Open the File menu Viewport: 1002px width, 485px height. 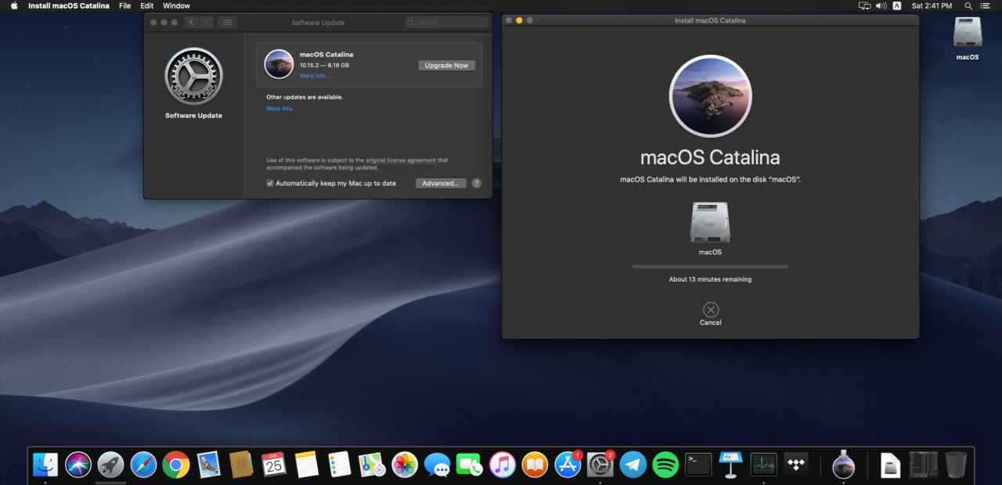(125, 5)
